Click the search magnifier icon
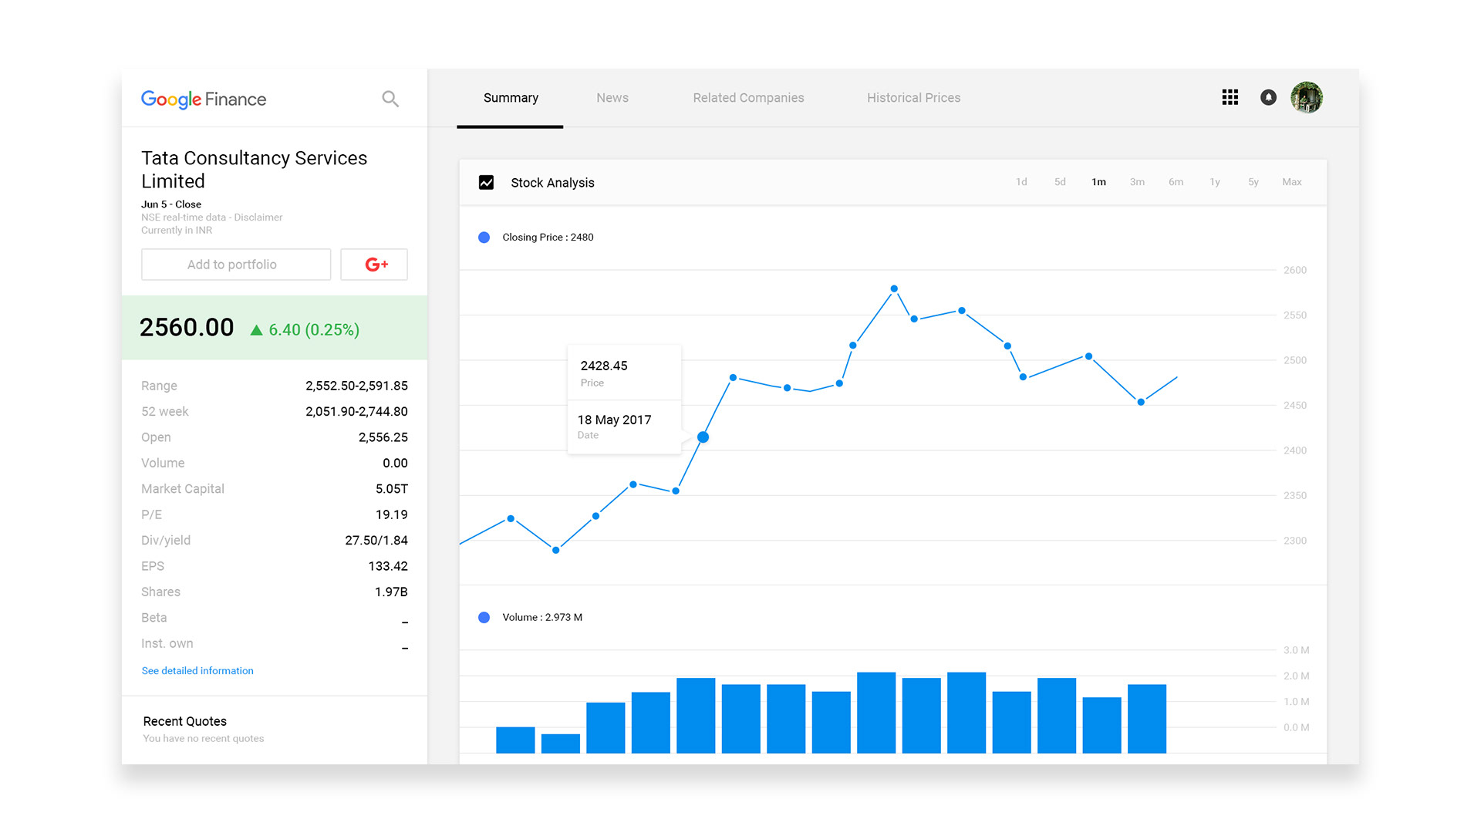Image resolution: width=1481 pixels, height=833 pixels. pos(390,99)
